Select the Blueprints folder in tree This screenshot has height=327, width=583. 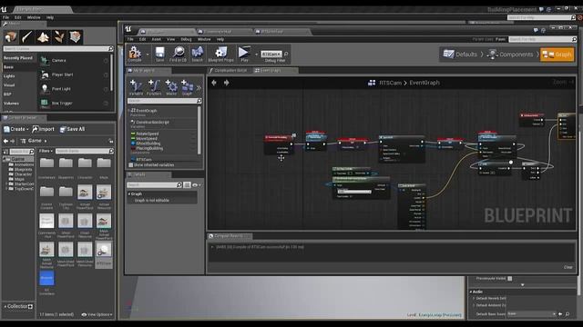pyautogui.click(x=23, y=170)
